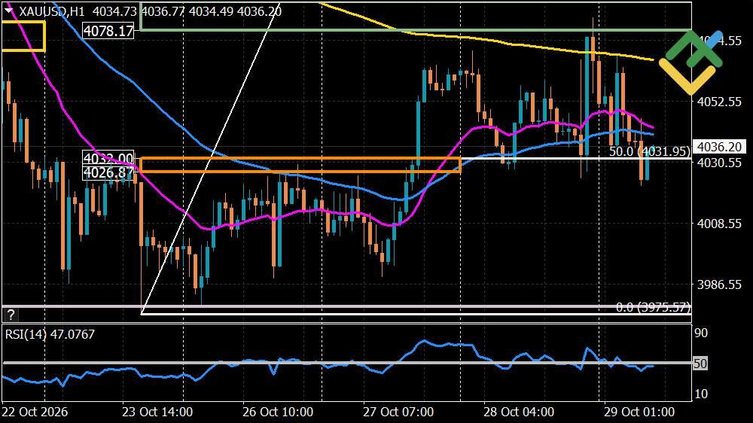Click the 50.0 (4031.95) Fibonacci level label

pyautogui.click(x=650, y=152)
